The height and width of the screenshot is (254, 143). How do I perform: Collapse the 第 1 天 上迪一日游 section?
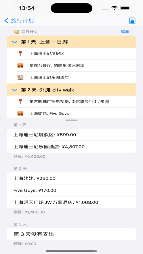coord(15,42)
